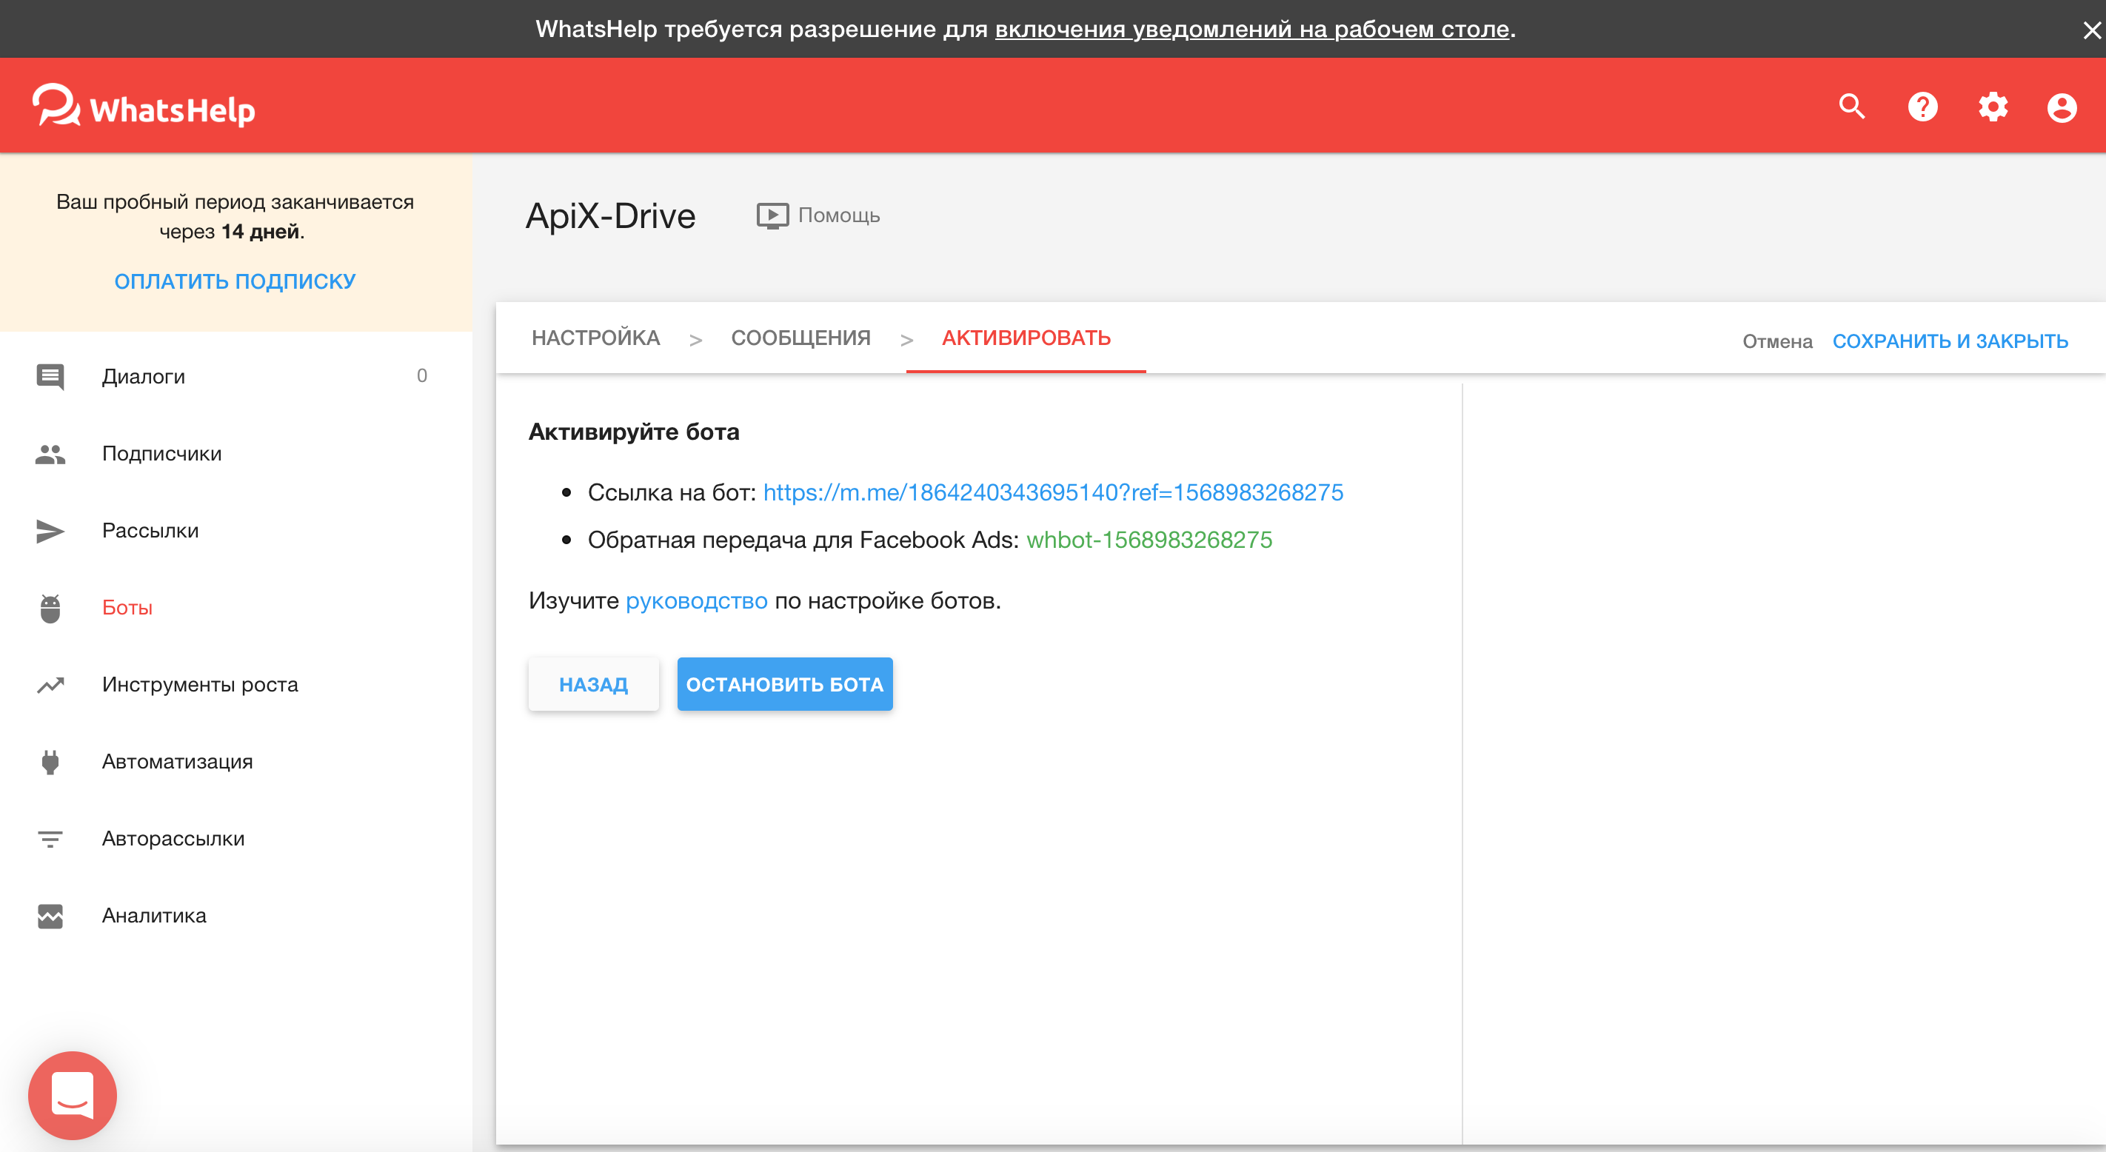Click ОСТАНОВИТЬ БОТА button

coord(785,684)
